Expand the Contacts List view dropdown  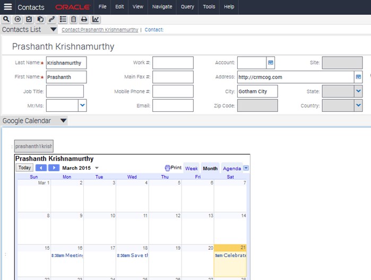tap(54, 29)
